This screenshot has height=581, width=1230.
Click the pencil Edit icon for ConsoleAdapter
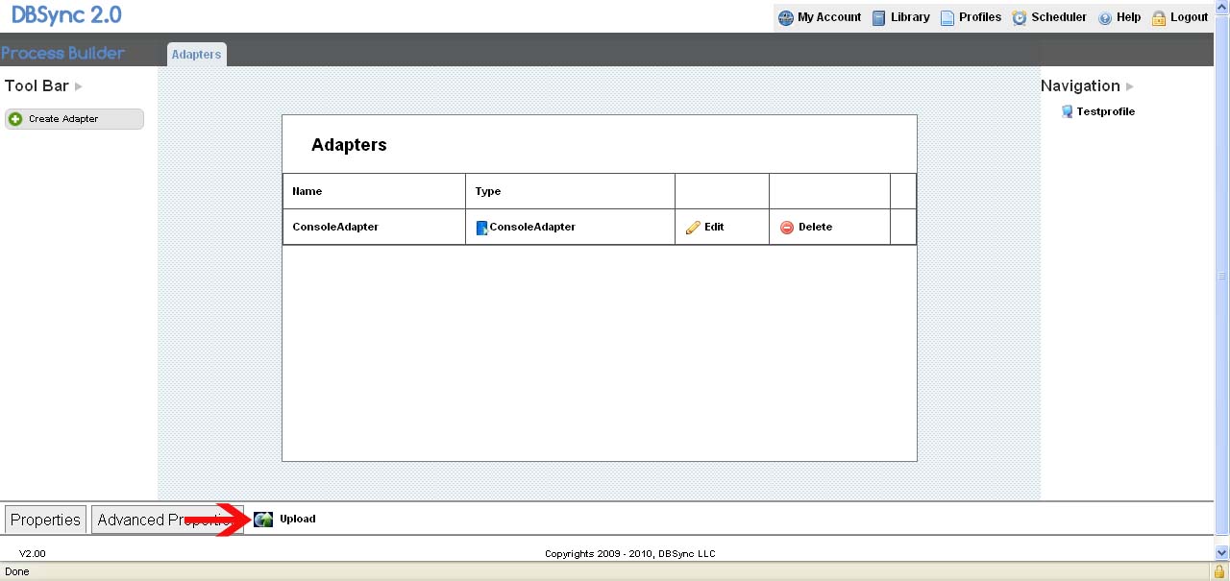click(693, 228)
